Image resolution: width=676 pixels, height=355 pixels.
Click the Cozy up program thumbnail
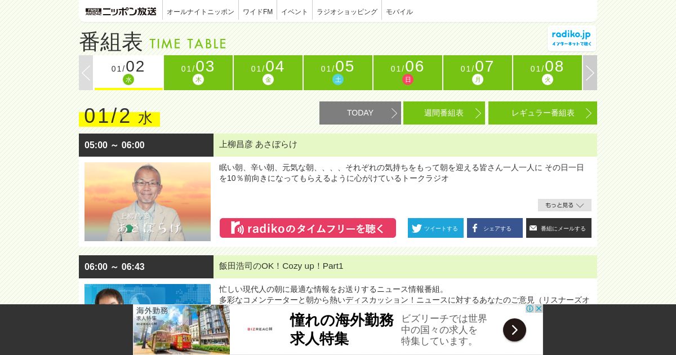(x=148, y=294)
